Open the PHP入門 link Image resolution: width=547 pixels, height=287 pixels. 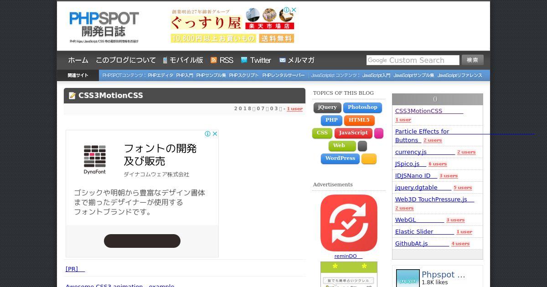[x=185, y=76]
